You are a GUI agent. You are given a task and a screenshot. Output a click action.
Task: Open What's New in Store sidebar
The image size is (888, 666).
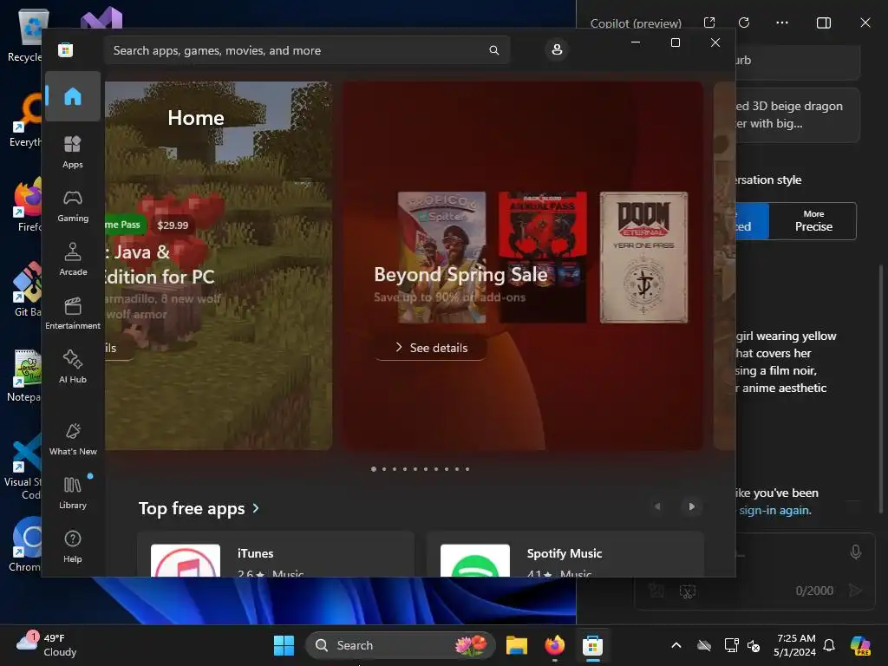click(73, 439)
